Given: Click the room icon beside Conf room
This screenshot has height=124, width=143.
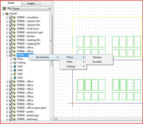Looking at the screenshot, I should coord(14,29).
